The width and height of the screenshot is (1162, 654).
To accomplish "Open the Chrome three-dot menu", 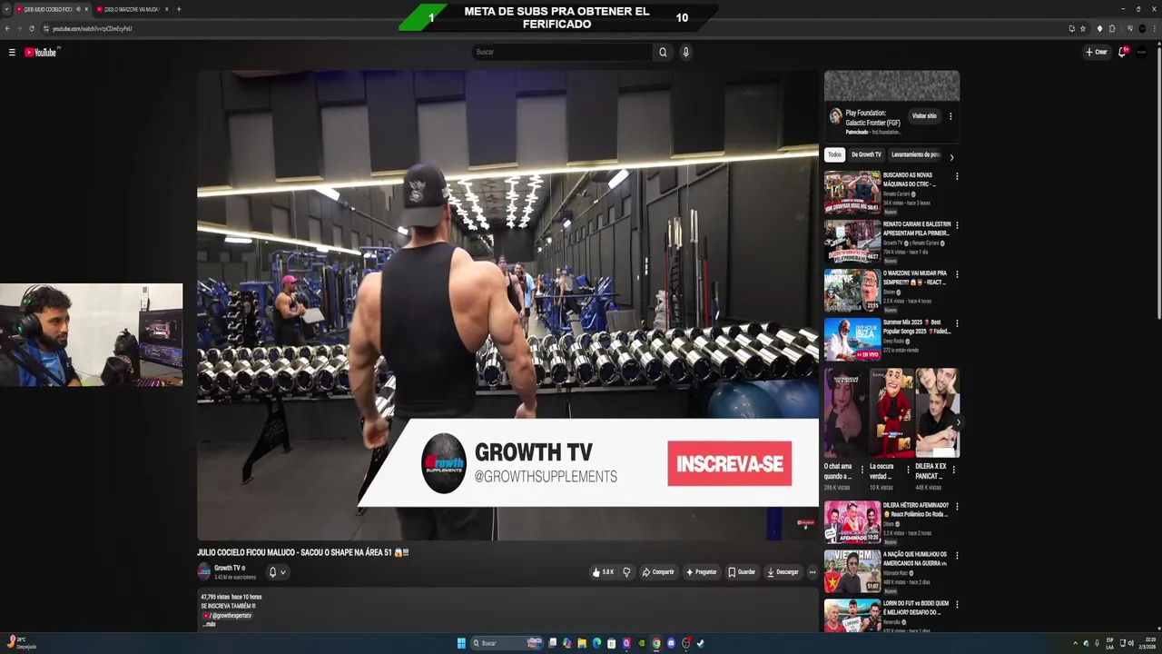I will tap(1154, 28).
